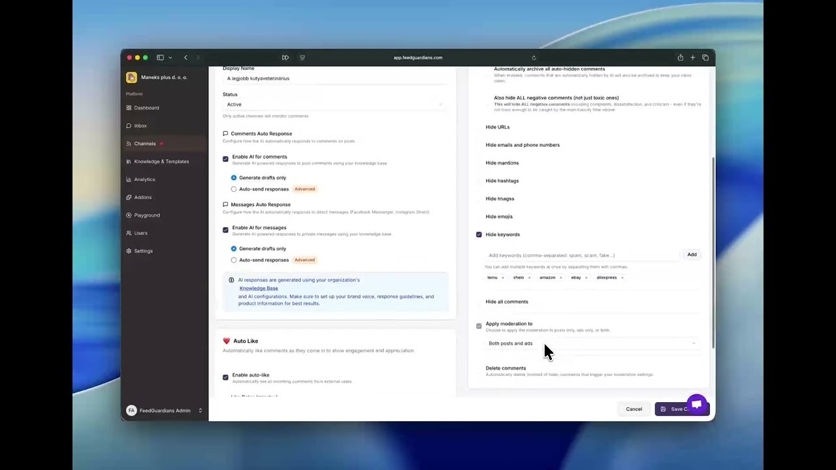Screen dimensions: 836x470
Task: Click the reader icon in browser toolbar
Action: 302,57
